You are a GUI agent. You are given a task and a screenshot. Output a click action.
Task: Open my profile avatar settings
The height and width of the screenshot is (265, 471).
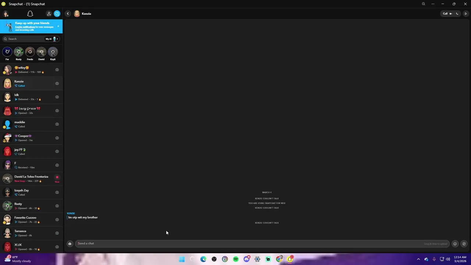tap(6, 14)
